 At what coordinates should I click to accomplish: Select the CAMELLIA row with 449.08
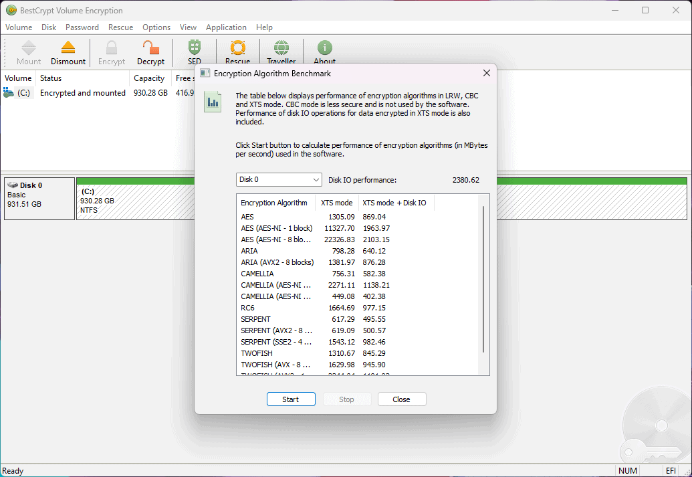pos(358,296)
